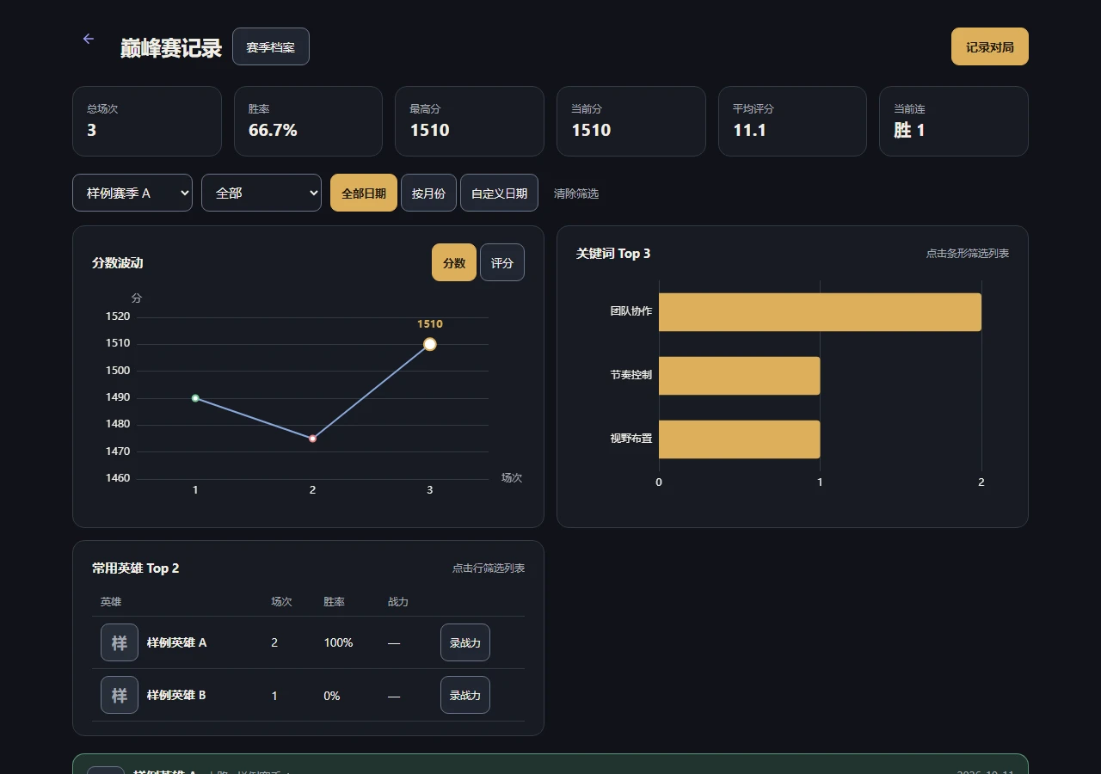This screenshot has width=1101, height=774.
Task: Click the 当前连 胜 1 stat card
Action: point(954,121)
